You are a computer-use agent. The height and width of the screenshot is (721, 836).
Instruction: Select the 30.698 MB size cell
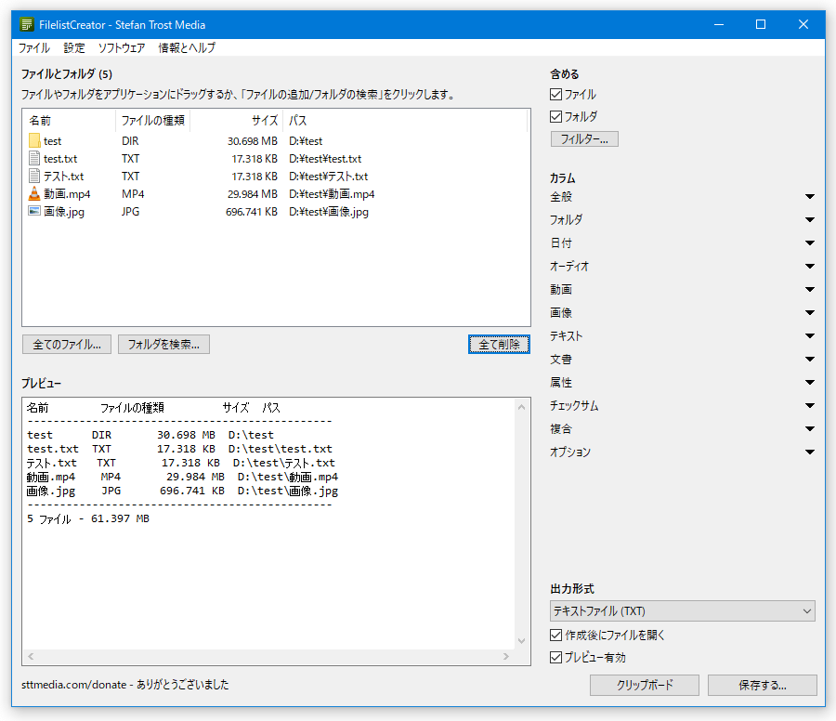252,141
